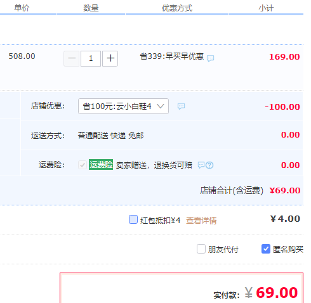
Task: Open the 查看详情 link
Action: point(201,221)
